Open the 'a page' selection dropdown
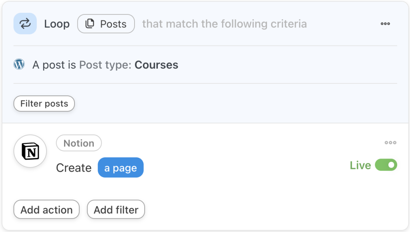The height and width of the screenshot is (232, 410). coord(121,167)
